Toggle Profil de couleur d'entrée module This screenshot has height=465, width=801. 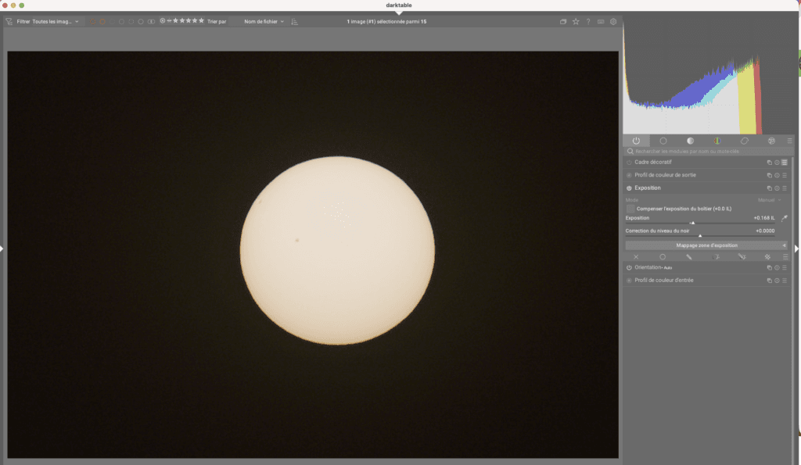pos(629,281)
